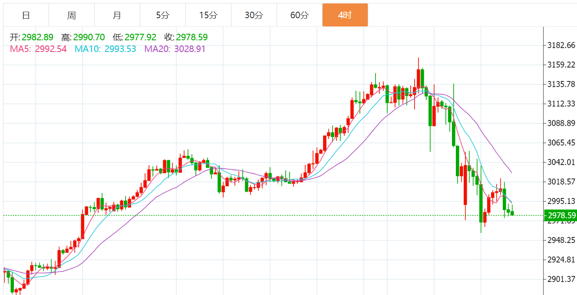Viewport: 577px width, 295px height.
Task: Click the close price value 2978.59
Action: coord(192,37)
